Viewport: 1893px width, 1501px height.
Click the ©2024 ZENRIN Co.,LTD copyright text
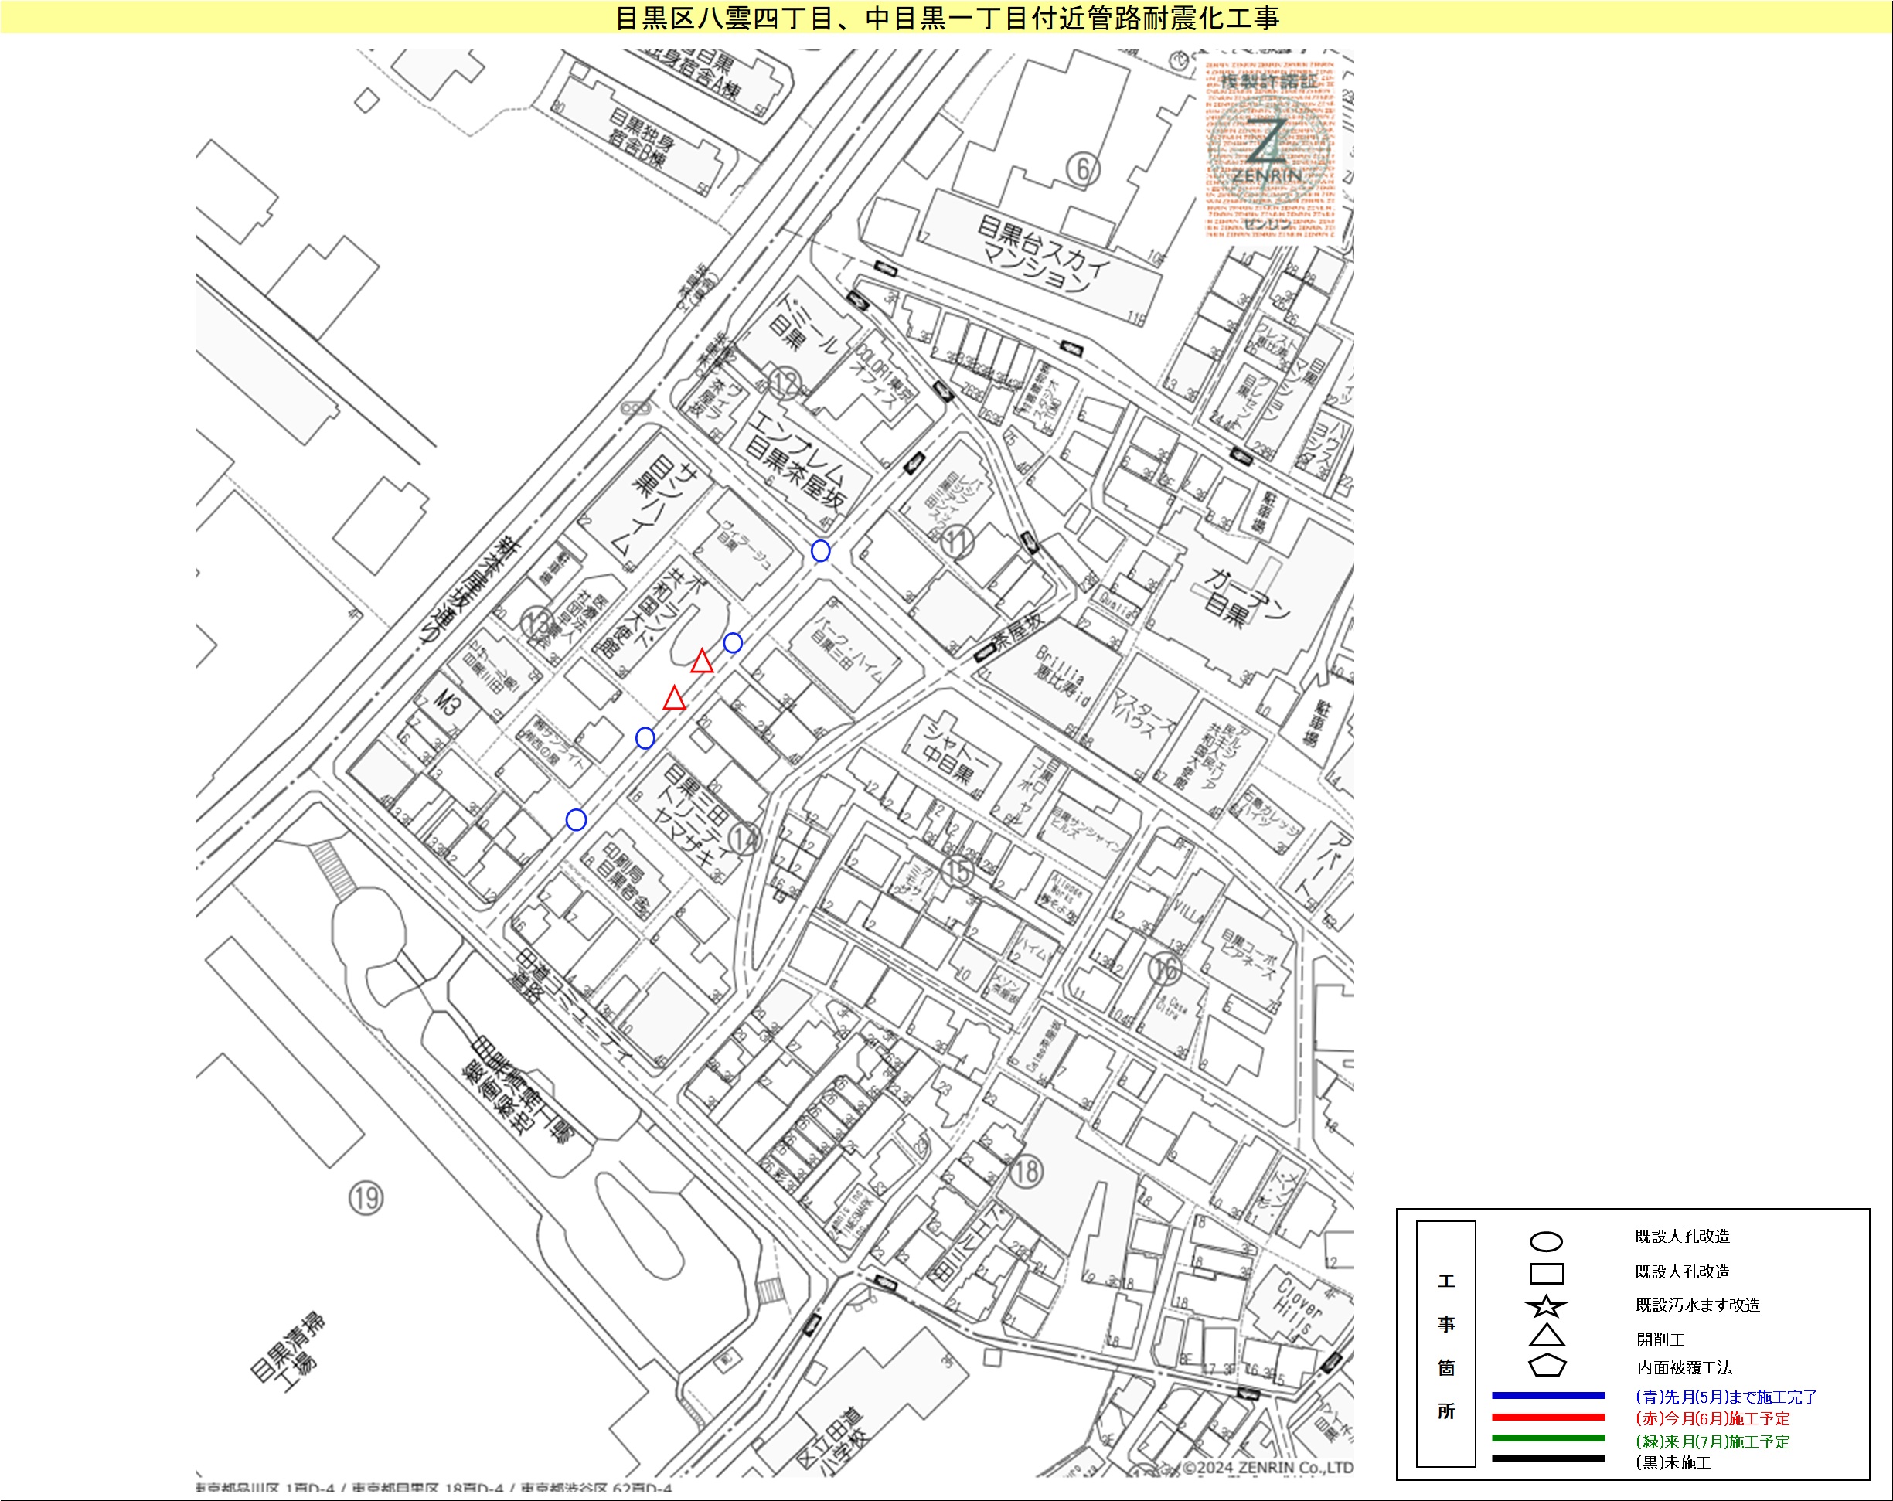pyautogui.click(x=1268, y=1468)
